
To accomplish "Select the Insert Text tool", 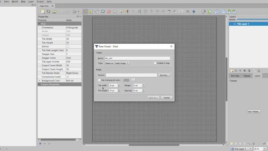I will pos(181,11).
